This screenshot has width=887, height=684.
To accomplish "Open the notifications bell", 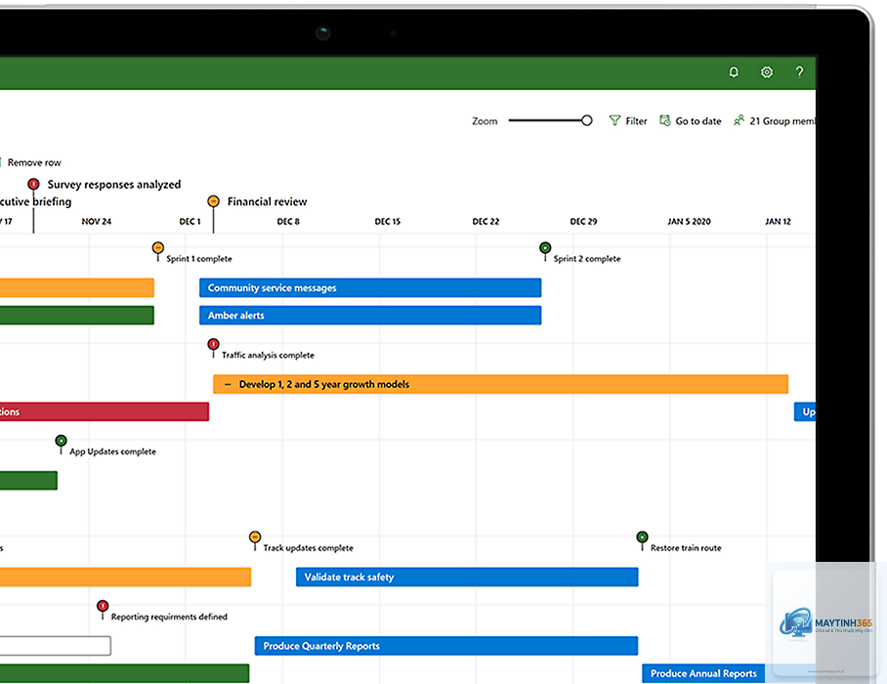I will click(x=734, y=72).
